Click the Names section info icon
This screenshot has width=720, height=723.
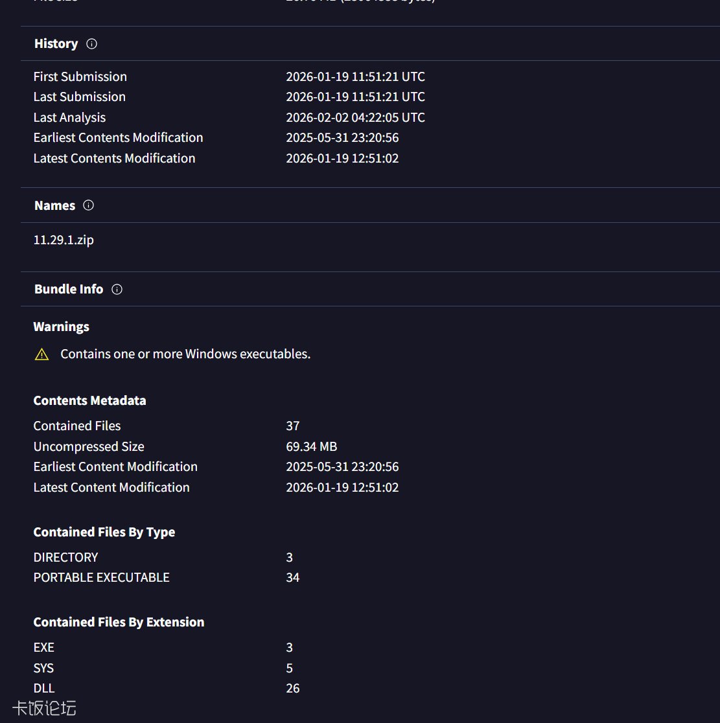88,205
